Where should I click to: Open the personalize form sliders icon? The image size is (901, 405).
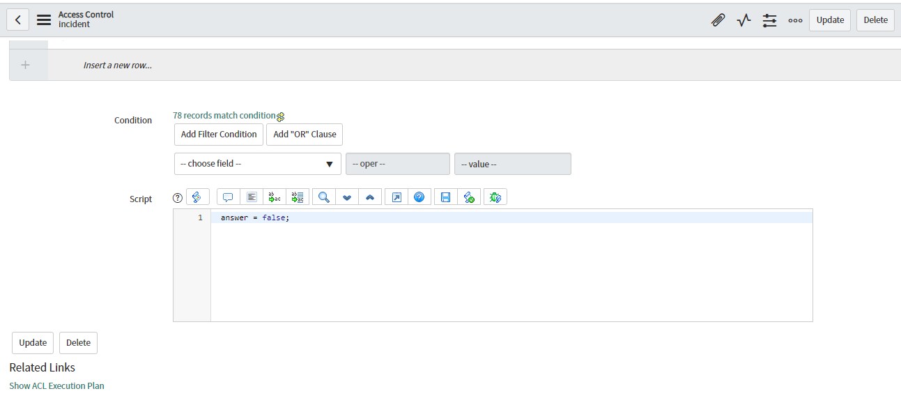[769, 20]
